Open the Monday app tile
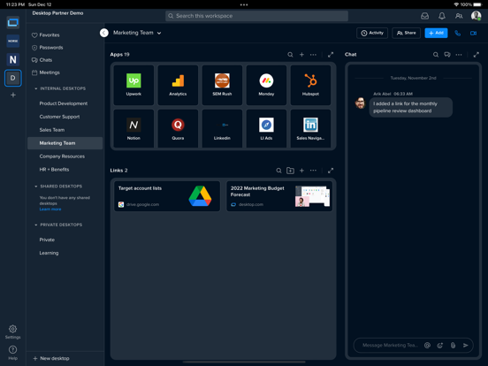Screen dimensions: 488x366 pyautogui.click(x=266, y=85)
